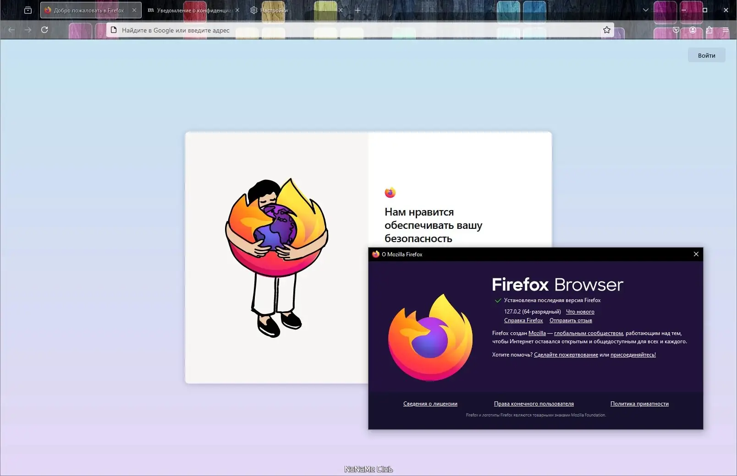737x476 pixels.
Task: Open the 'Права конечного пользователя' link
Action: (534, 404)
